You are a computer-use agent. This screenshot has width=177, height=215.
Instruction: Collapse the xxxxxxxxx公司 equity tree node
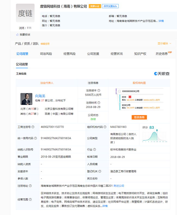pos(120,91)
